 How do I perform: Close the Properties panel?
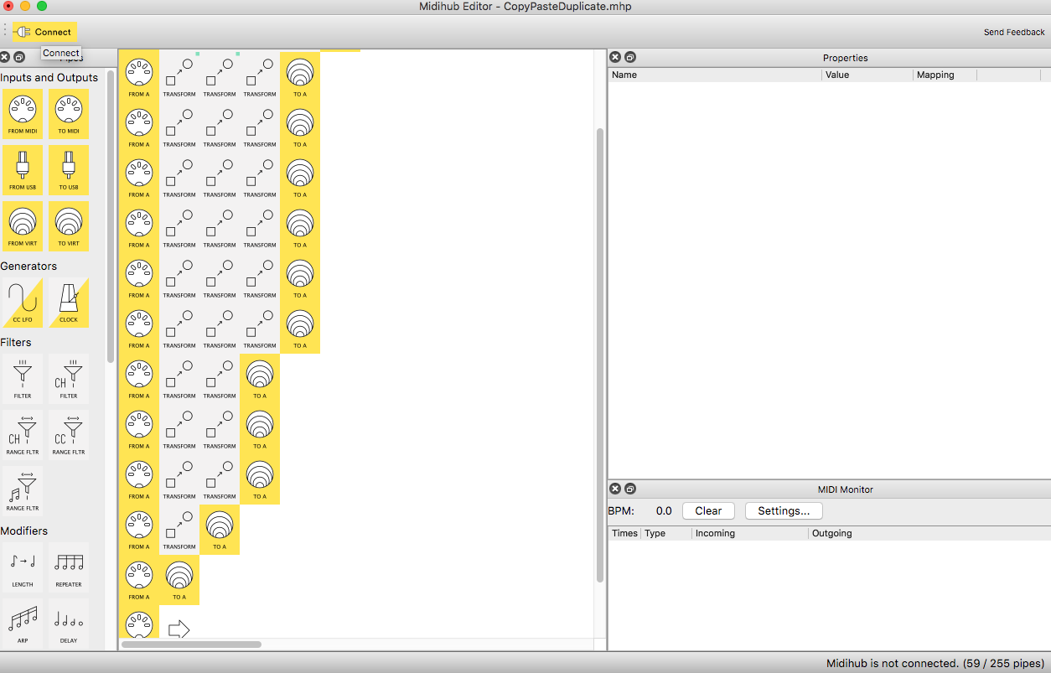point(615,57)
